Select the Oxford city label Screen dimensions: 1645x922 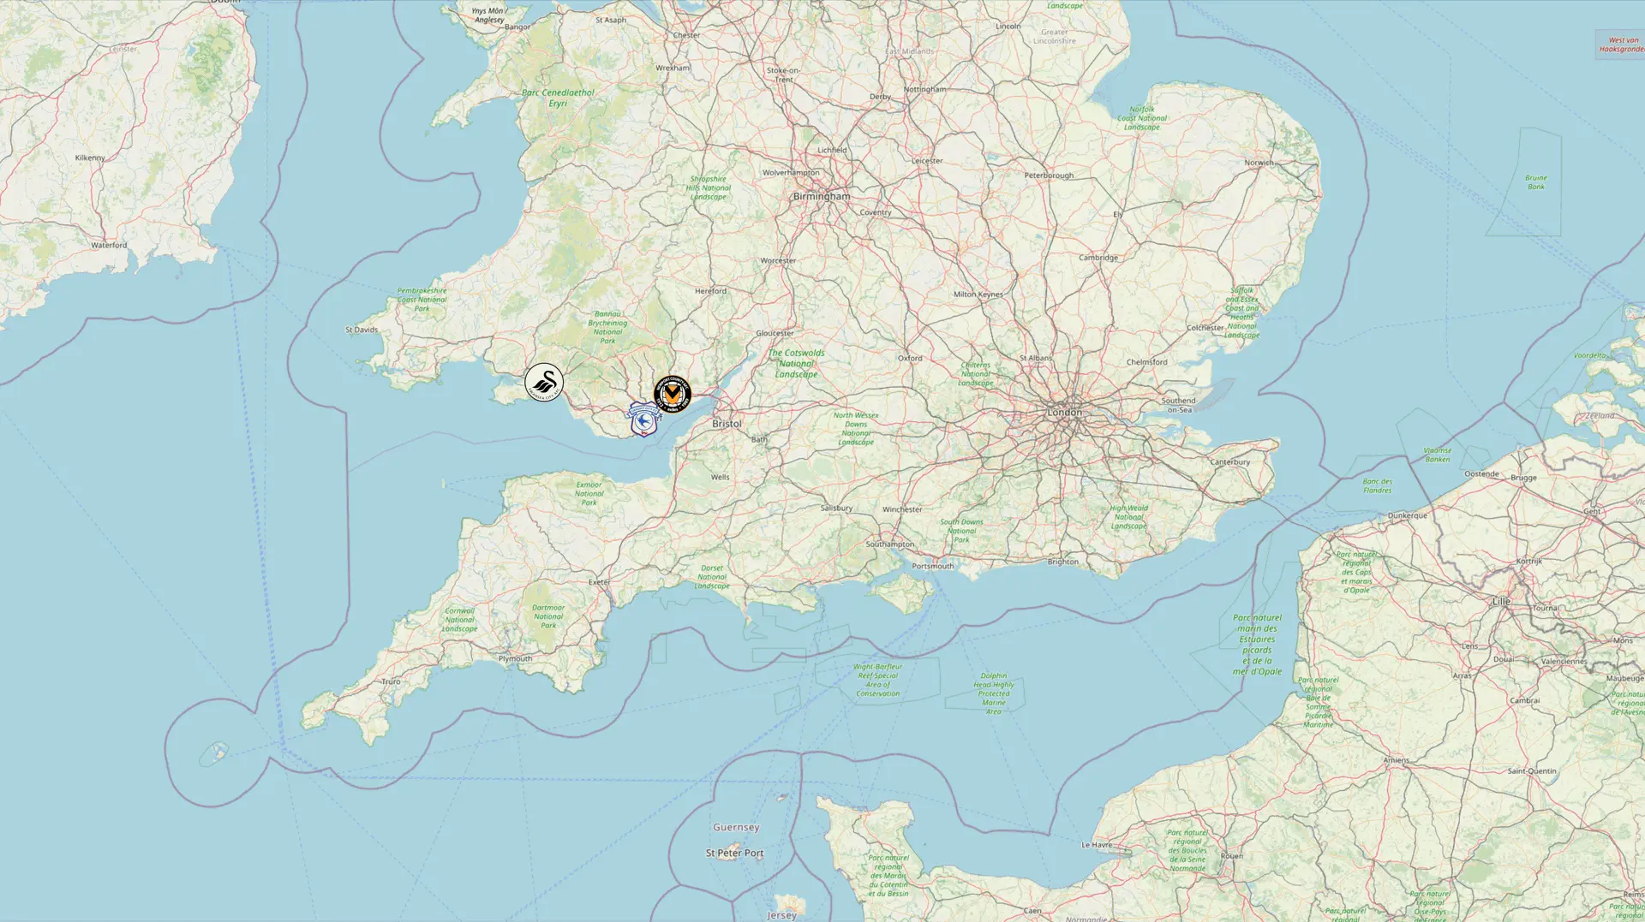coord(910,359)
